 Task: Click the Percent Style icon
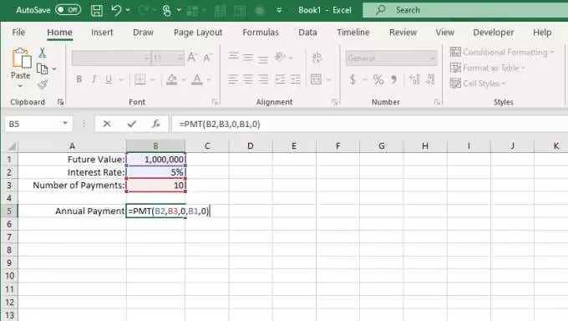click(x=378, y=79)
